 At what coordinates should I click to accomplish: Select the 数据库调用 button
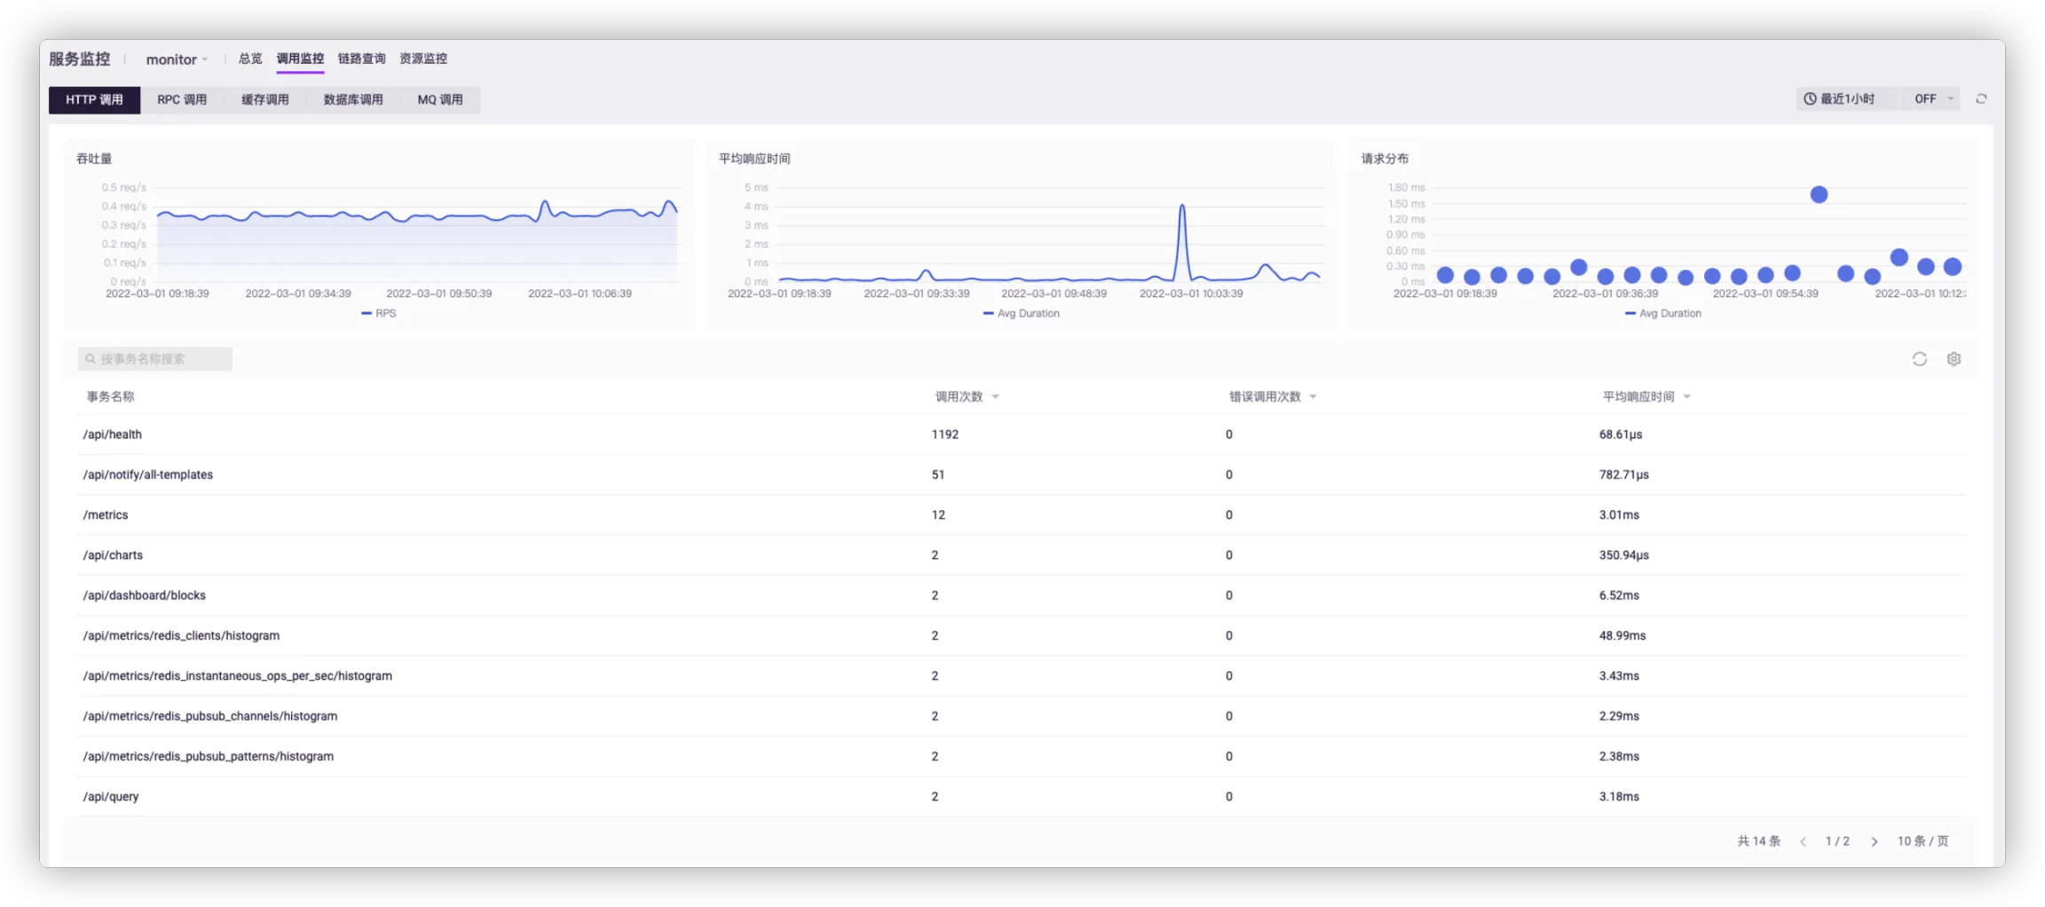353,100
